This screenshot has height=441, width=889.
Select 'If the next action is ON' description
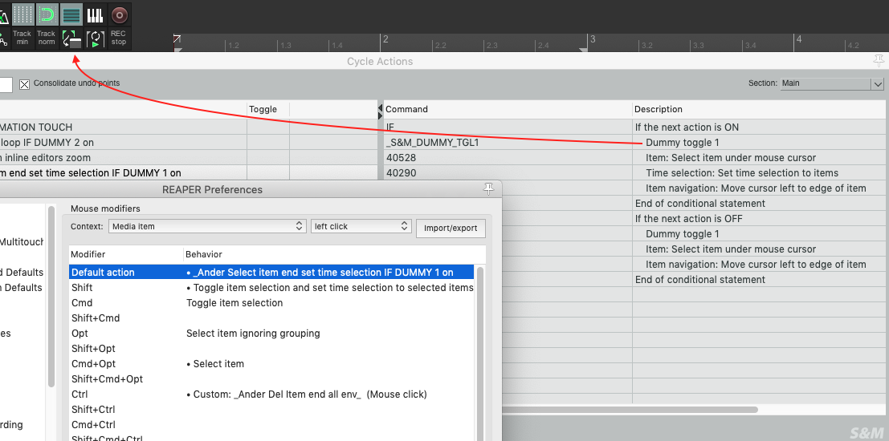click(x=758, y=127)
